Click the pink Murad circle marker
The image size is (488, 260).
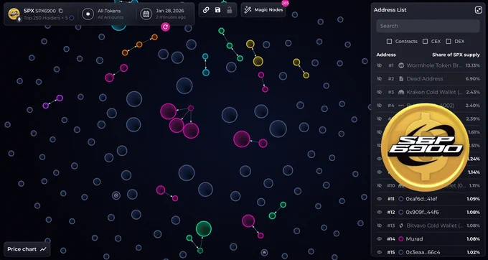pos(401,239)
